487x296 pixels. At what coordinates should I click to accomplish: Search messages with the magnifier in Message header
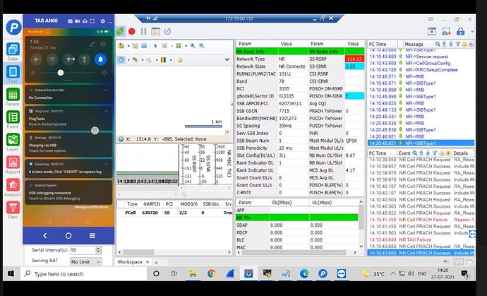[438, 44]
